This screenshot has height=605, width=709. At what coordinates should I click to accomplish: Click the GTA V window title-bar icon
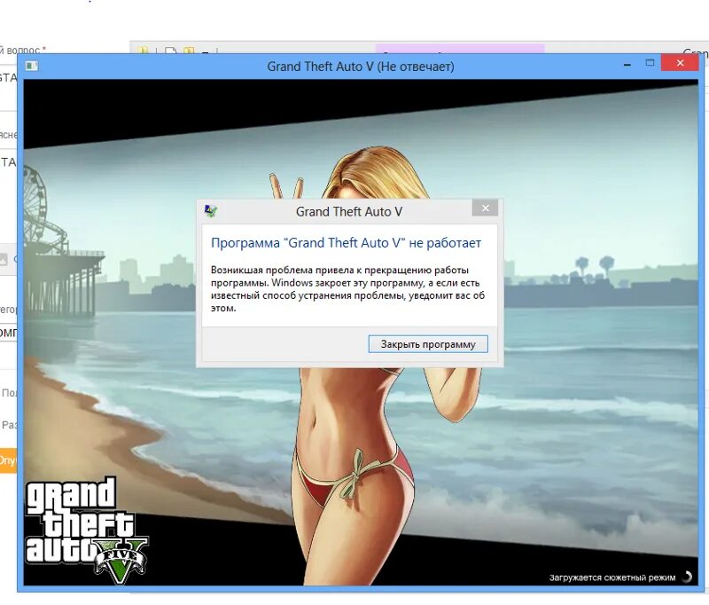coord(32,66)
